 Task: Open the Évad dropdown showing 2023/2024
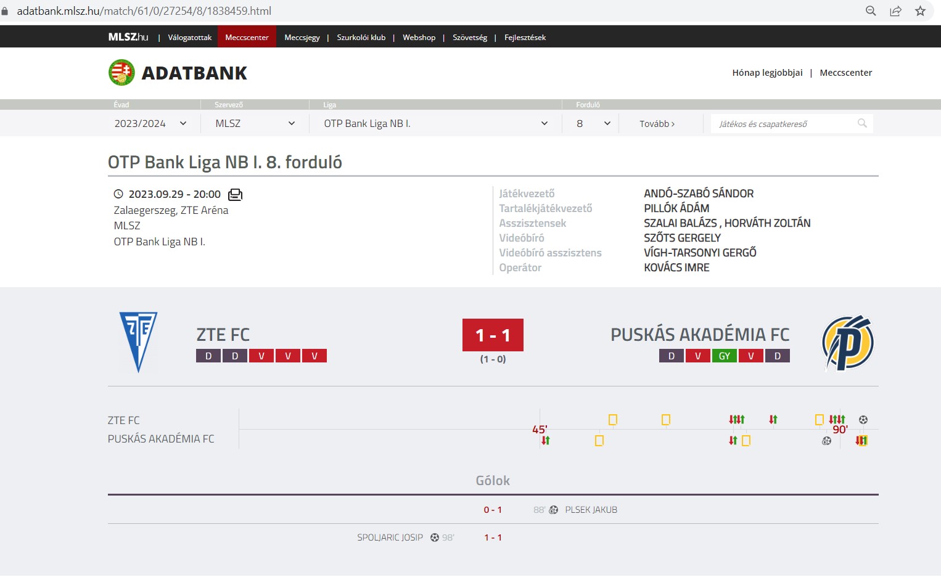pos(150,123)
